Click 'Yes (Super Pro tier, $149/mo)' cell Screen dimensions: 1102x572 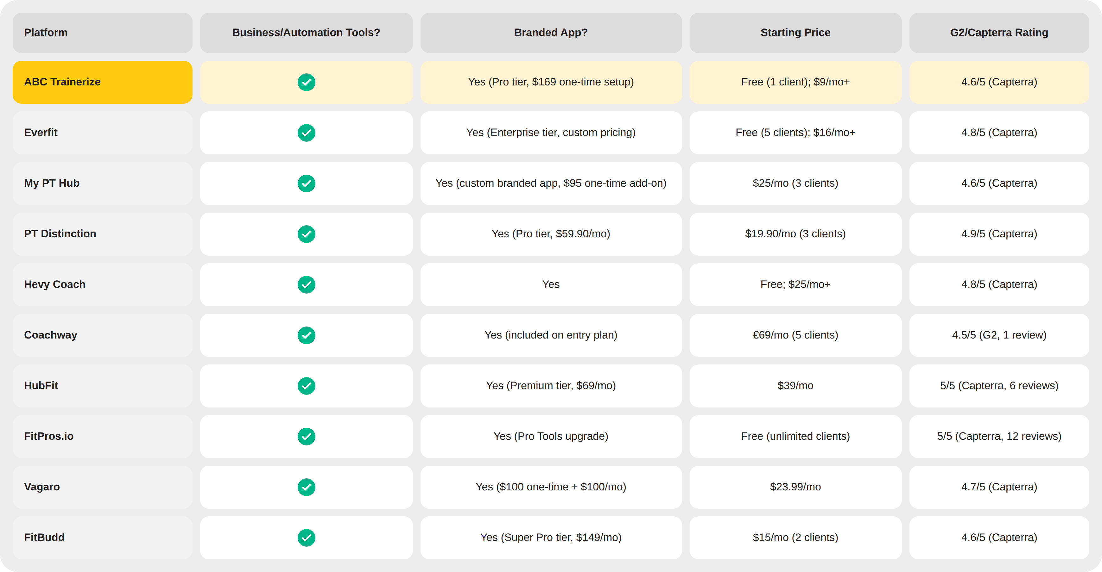click(551, 538)
